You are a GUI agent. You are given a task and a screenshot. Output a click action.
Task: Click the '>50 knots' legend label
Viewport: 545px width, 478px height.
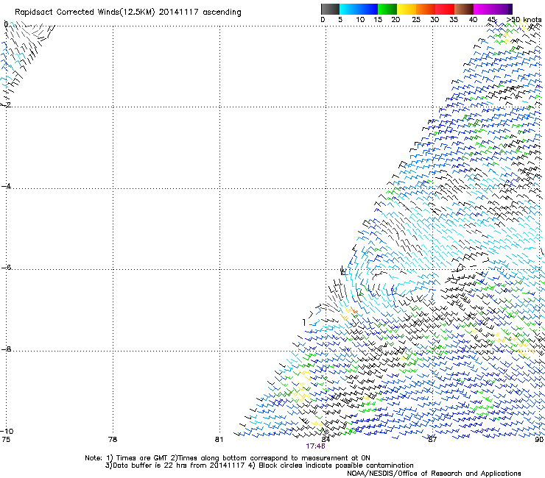tap(524, 20)
